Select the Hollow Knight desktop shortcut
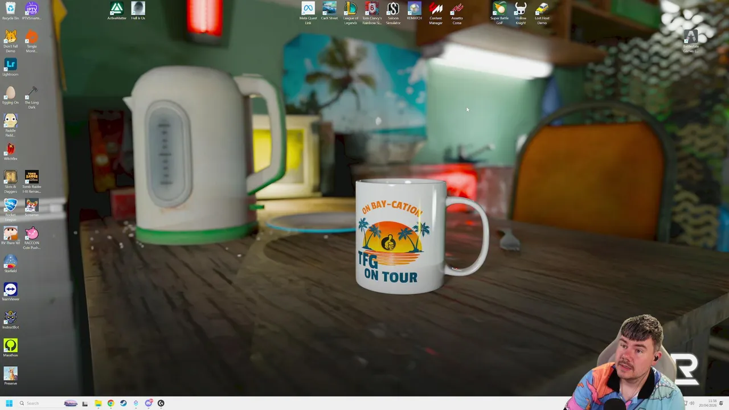This screenshot has width=729, height=410. pos(521,13)
